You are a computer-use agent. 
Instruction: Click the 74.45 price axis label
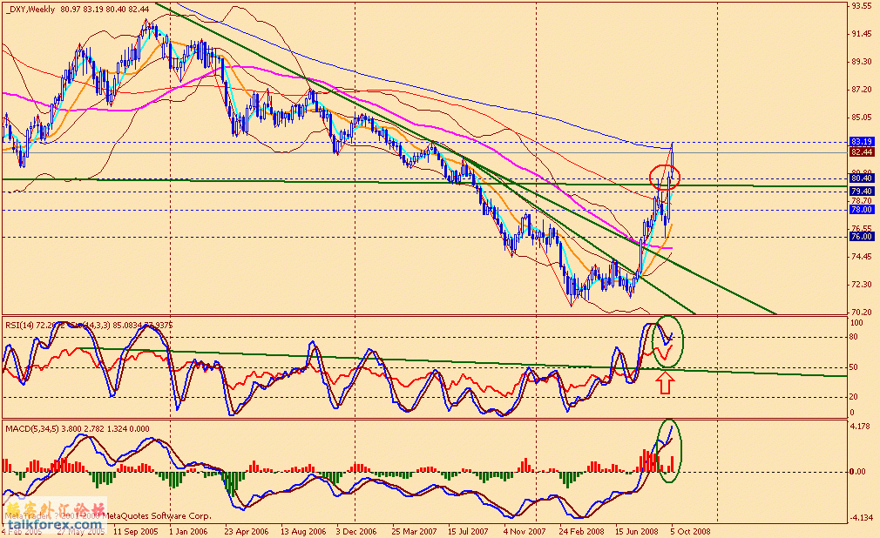(x=862, y=257)
